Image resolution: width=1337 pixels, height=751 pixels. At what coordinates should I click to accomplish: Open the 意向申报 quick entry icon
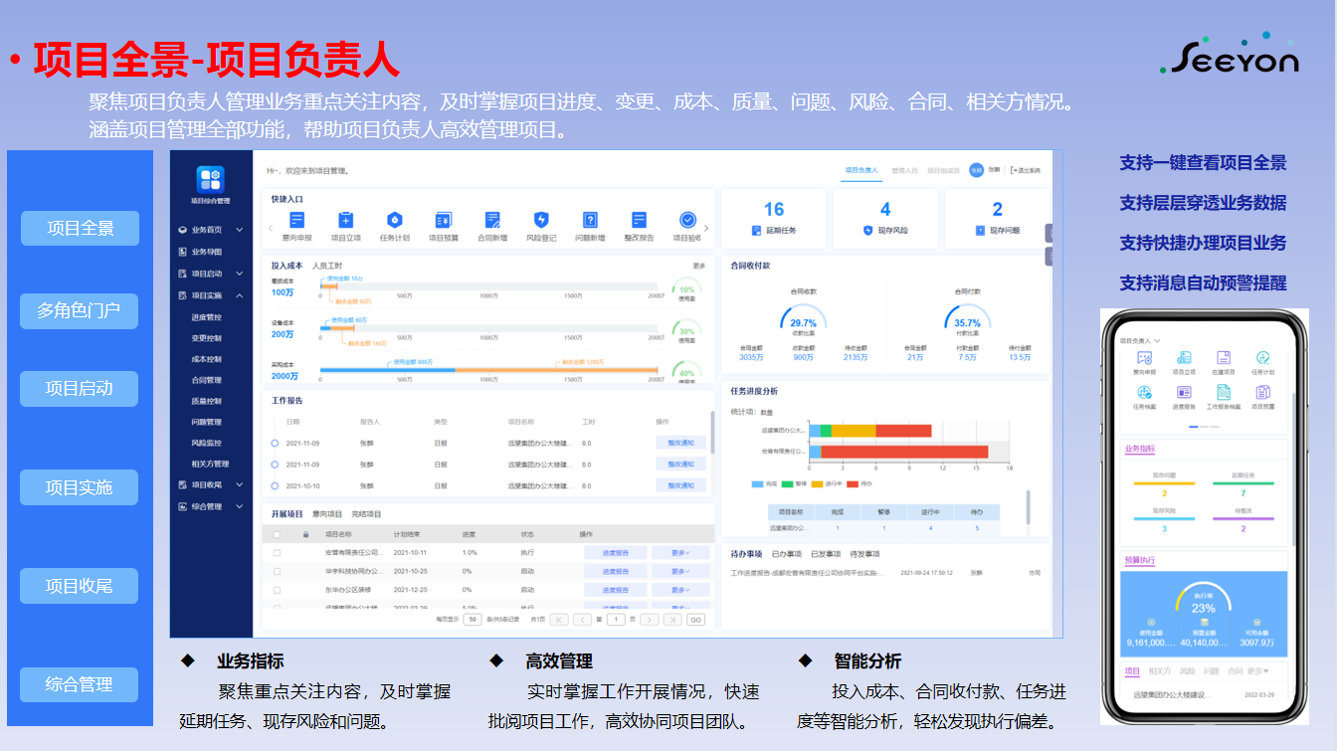(296, 221)
